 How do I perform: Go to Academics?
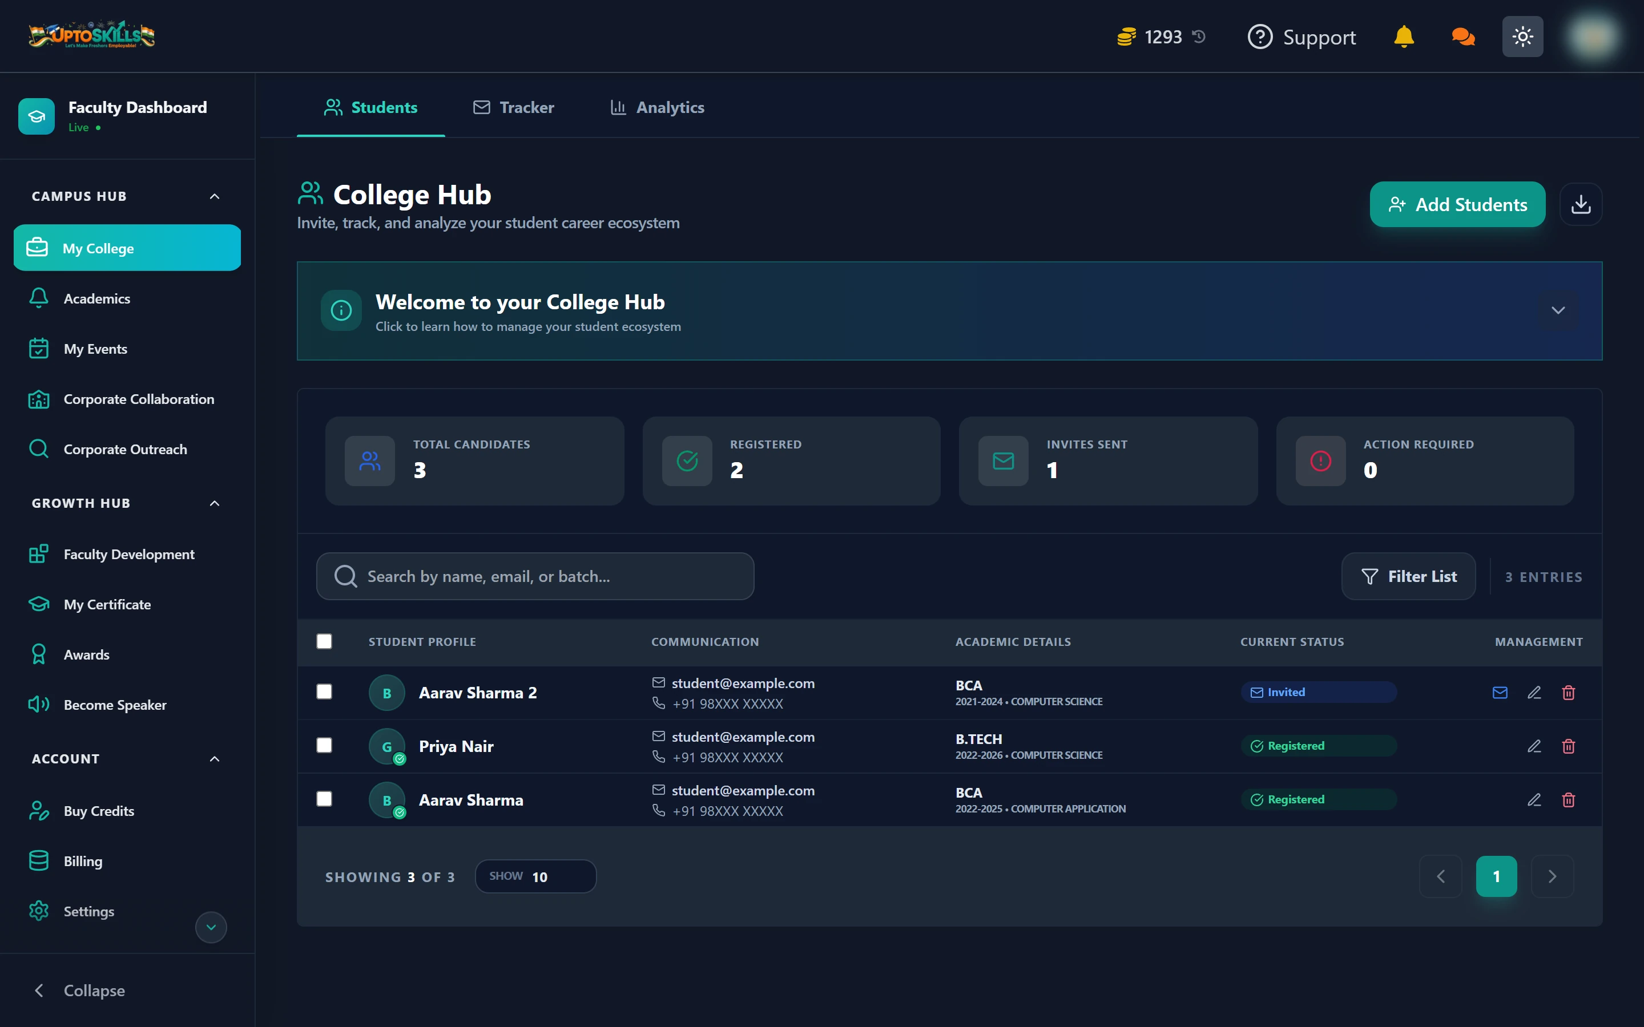(127, 298)
